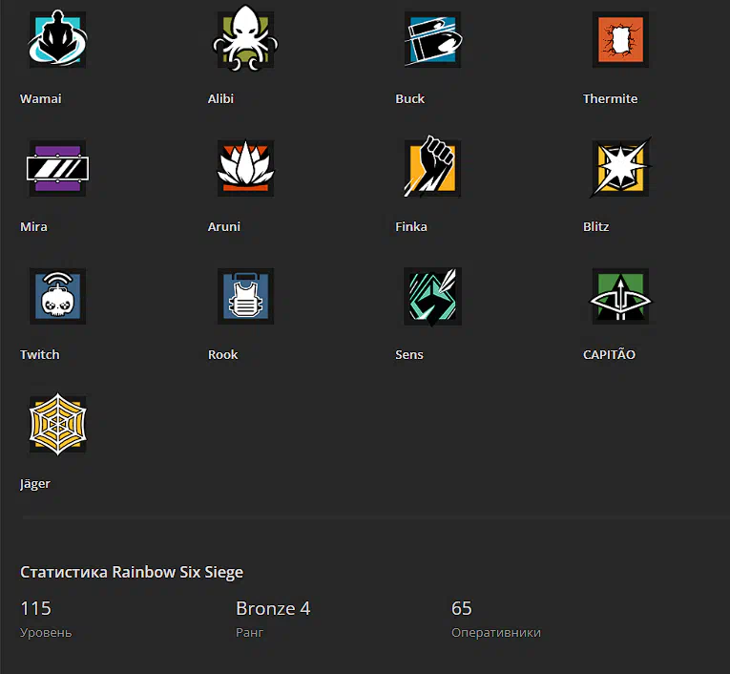Click the Thermite breach charge icon
This screenshot has width=730, height=674.
(620, 39)
